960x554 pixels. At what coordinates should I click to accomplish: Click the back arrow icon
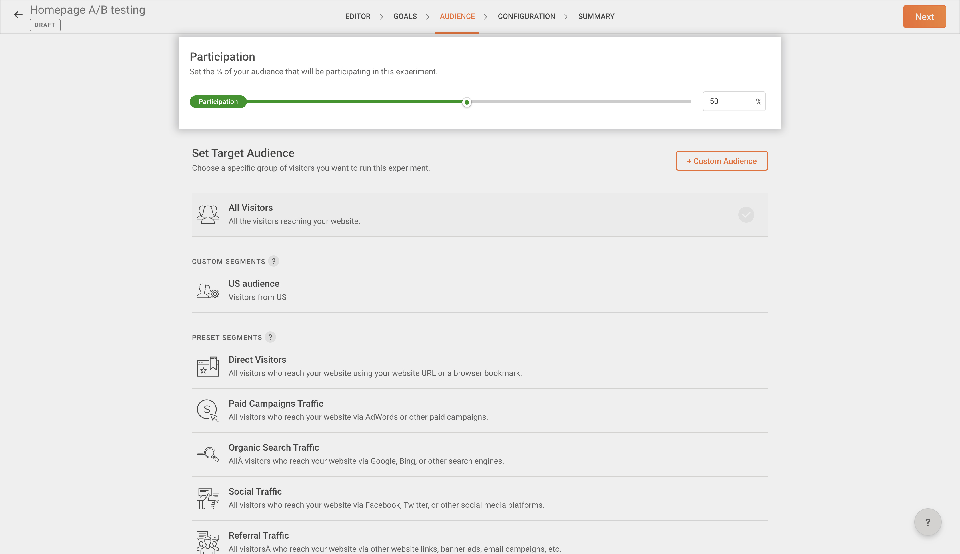point(18,15)
